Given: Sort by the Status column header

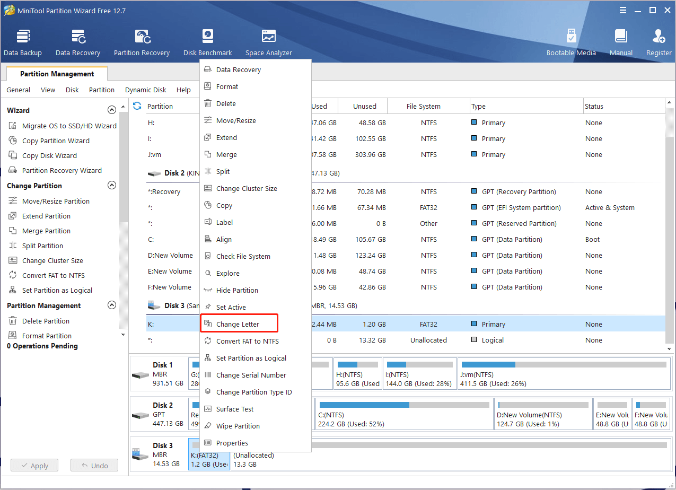Looking at the screenshot, I should [624, 106].
